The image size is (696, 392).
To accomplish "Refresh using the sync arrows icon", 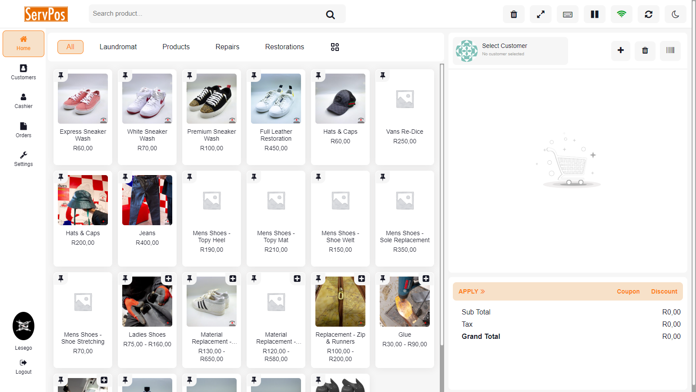I will (649, 14).
